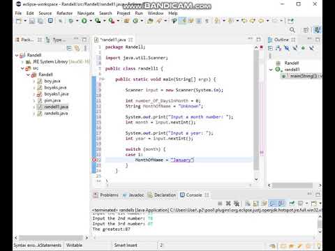Screen dimensions: 335x251
Task: Click the New file toolbar icon
Action: pyautogui.click(x=19, y=21)
